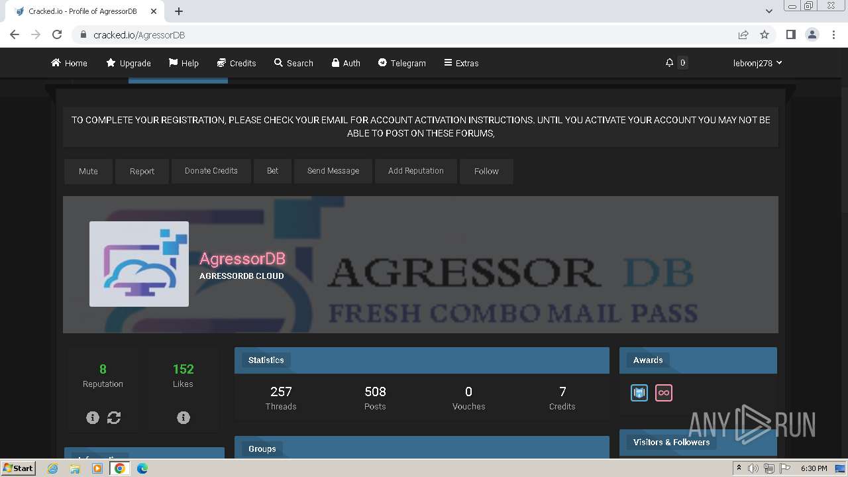The height and width of the screenshot is (477, 848).
Task: Open the Telegram nav link
Action: [x=402, y=63]
